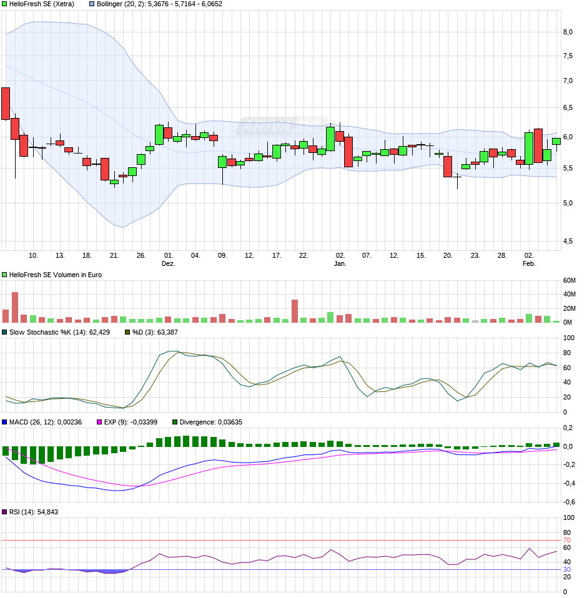Click the '23.' date axis label
Viewport: 587px width, 598px height.
click(x=475, y=255)
